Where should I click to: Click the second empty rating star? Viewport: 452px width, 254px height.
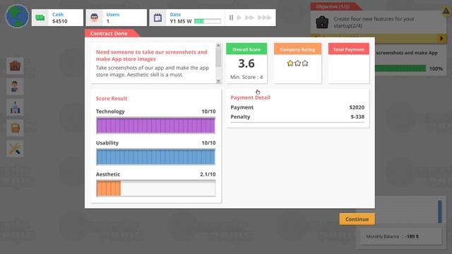(x=297, y=63)
